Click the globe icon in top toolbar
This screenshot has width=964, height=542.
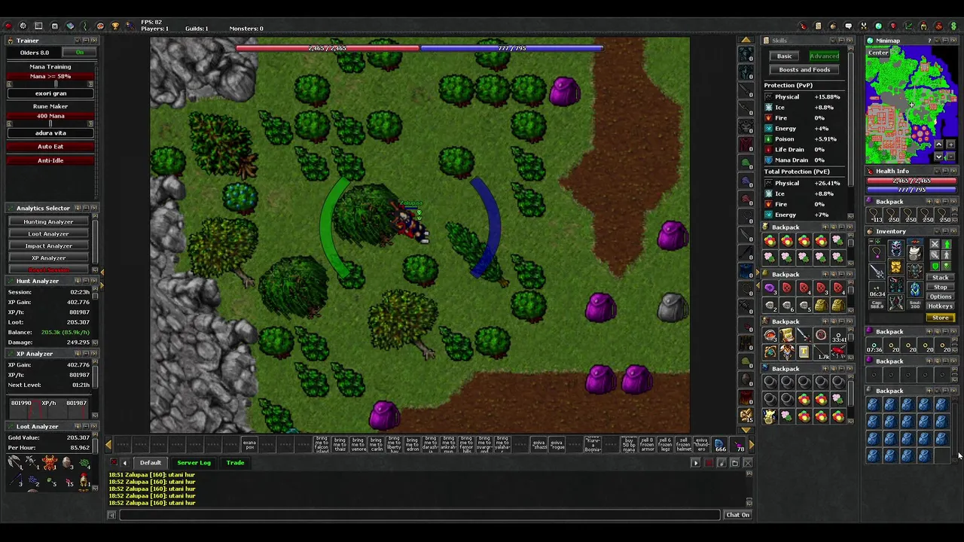[879, 26]
